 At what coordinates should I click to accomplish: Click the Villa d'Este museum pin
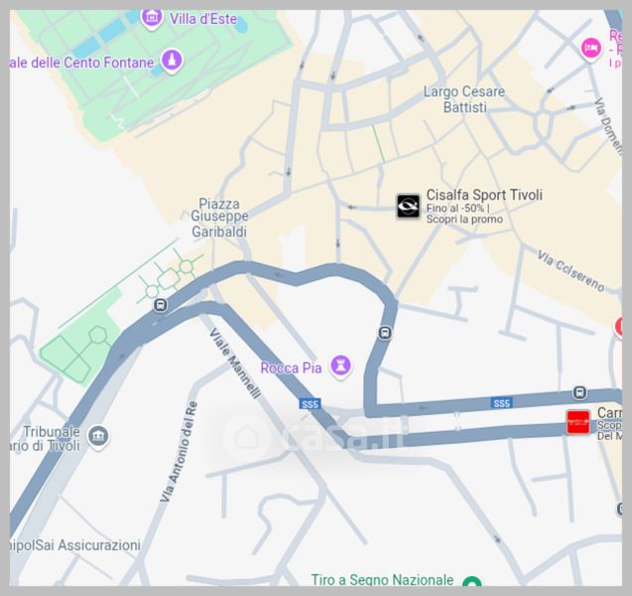(x=152, y=18)
